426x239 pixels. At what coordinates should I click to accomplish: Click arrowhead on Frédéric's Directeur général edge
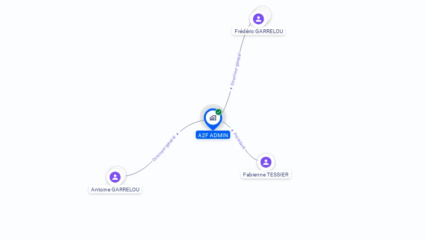[231, 89]
